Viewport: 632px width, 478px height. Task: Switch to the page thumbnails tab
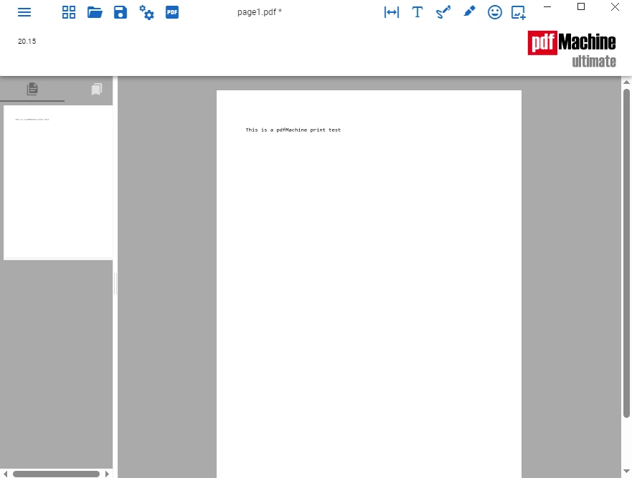32,89
